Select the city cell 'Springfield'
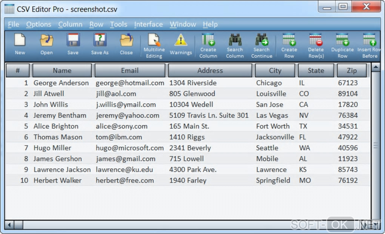Image resolution: width=385 pixels, height=234 pixels. tap(273, 180)
